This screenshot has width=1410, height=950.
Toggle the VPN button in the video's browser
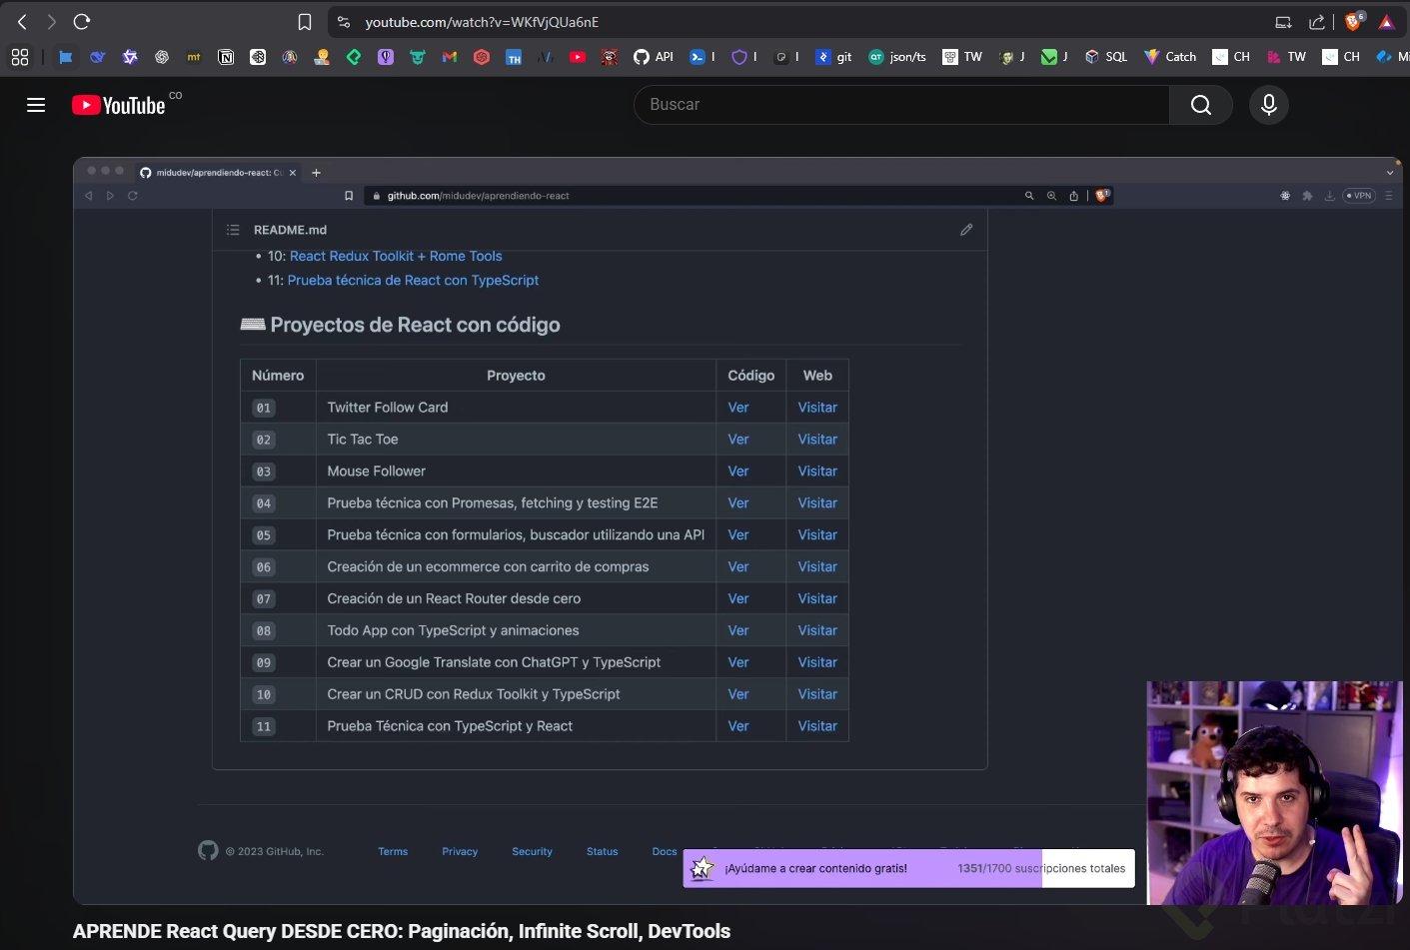click(1359, 196)
